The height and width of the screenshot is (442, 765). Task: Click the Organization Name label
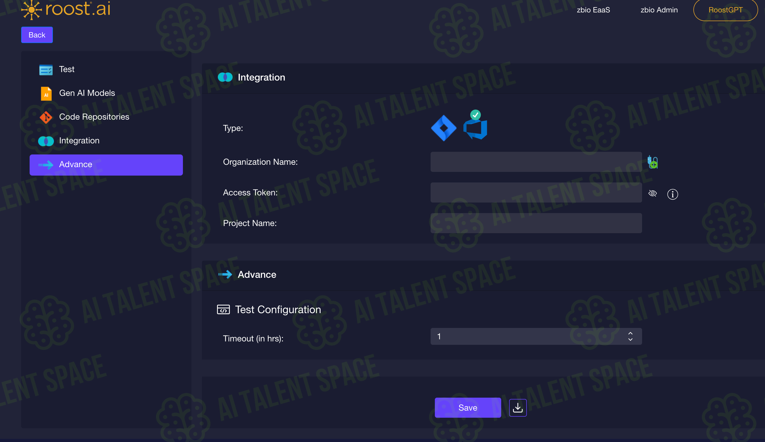pyautogui.click(x=260, y=162)
